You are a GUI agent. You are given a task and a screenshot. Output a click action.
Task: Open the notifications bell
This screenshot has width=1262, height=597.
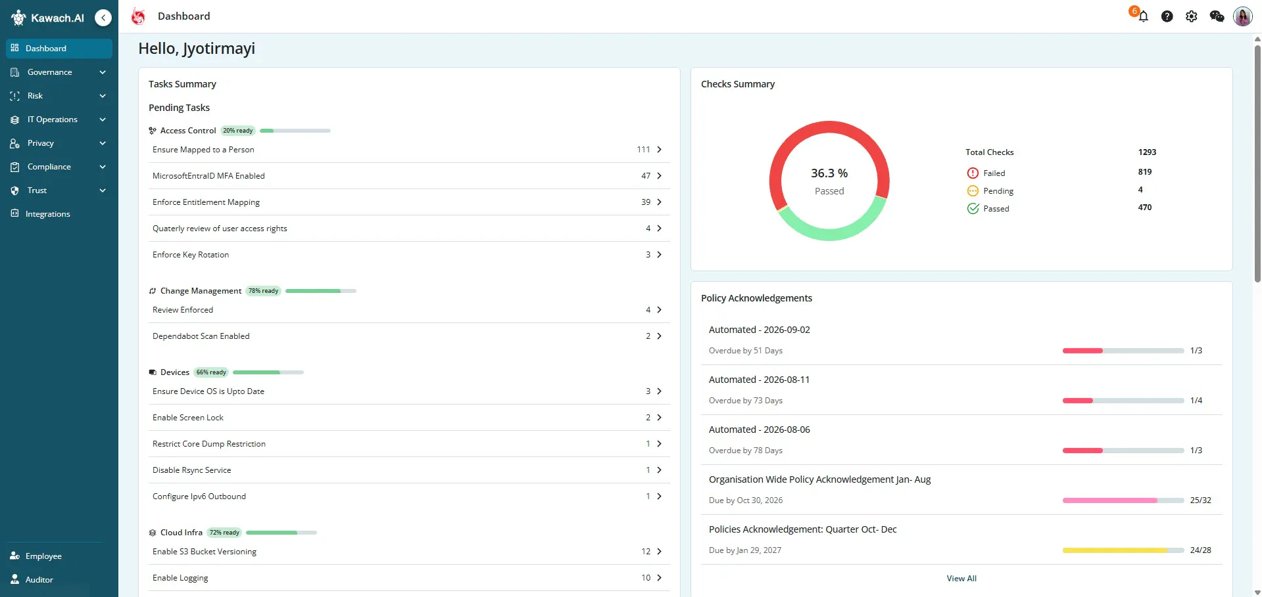point(1143,16)
